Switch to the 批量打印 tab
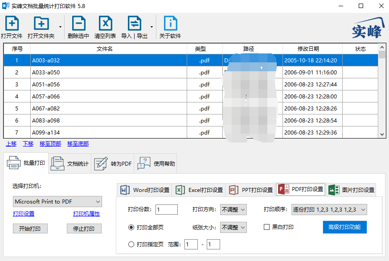This screenshot has height=261, width=389. point(26,163)
